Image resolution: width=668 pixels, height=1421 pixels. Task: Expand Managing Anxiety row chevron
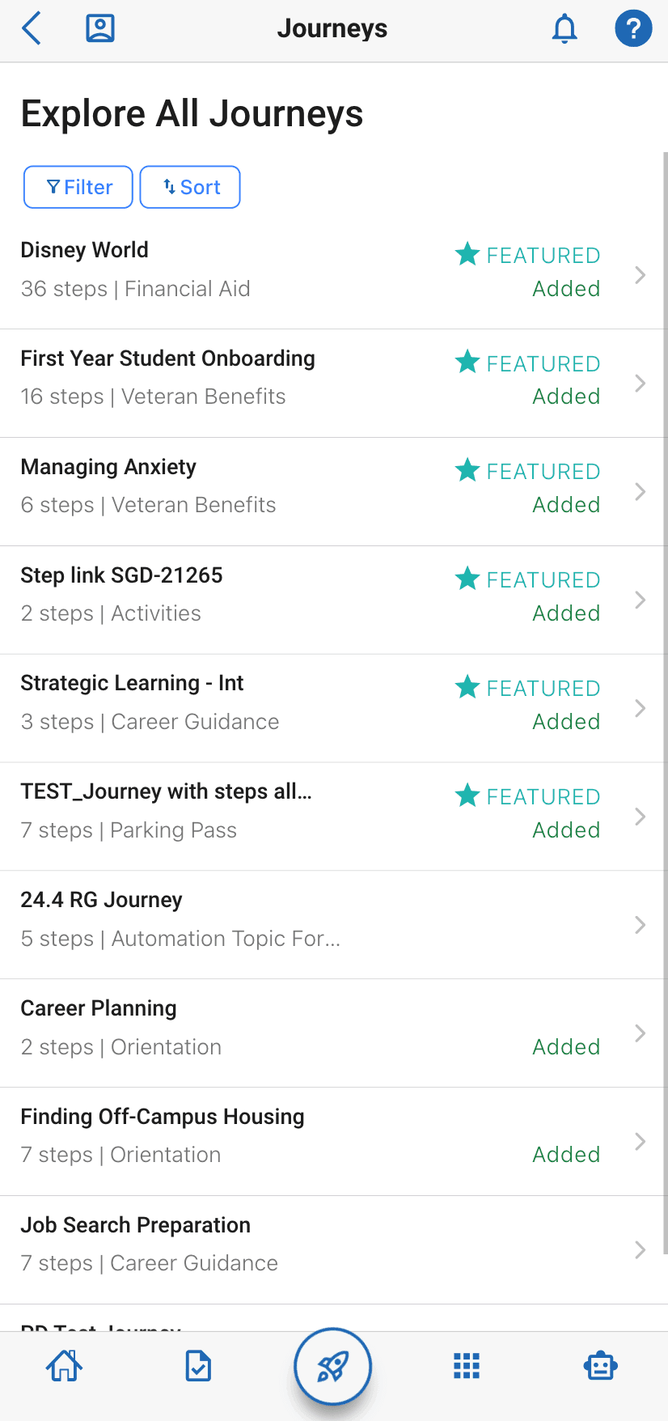pos(640,492)
